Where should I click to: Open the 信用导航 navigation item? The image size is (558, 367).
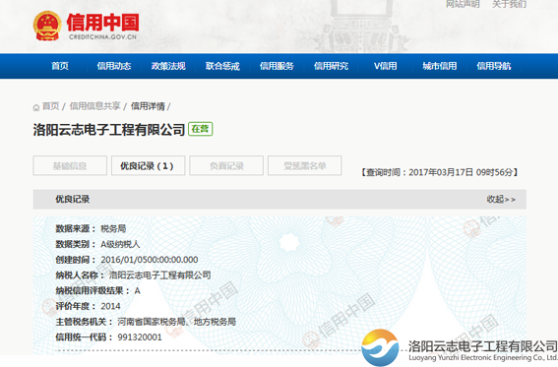(x=494, y=66)
